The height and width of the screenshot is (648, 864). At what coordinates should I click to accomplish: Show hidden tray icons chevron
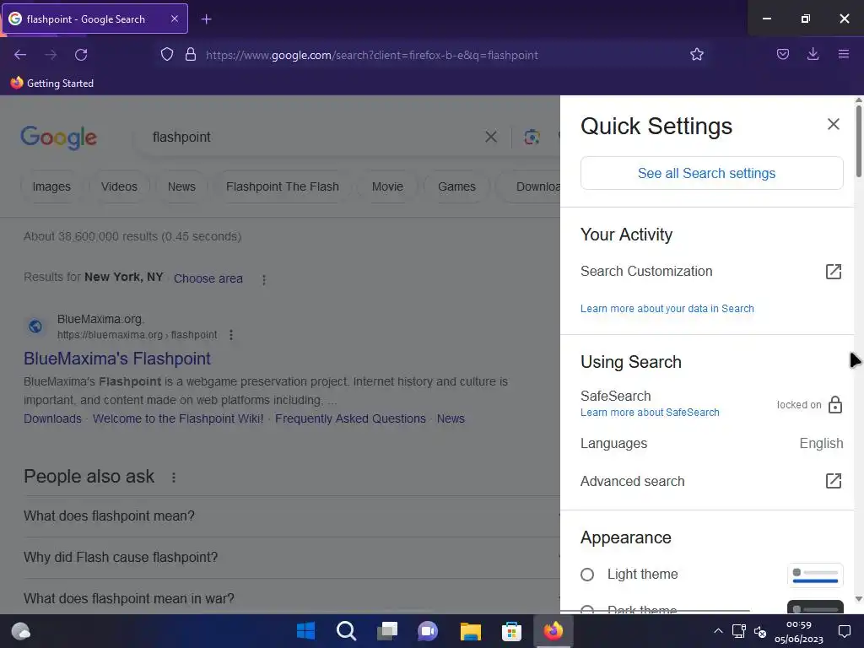[x=718, y=631]
